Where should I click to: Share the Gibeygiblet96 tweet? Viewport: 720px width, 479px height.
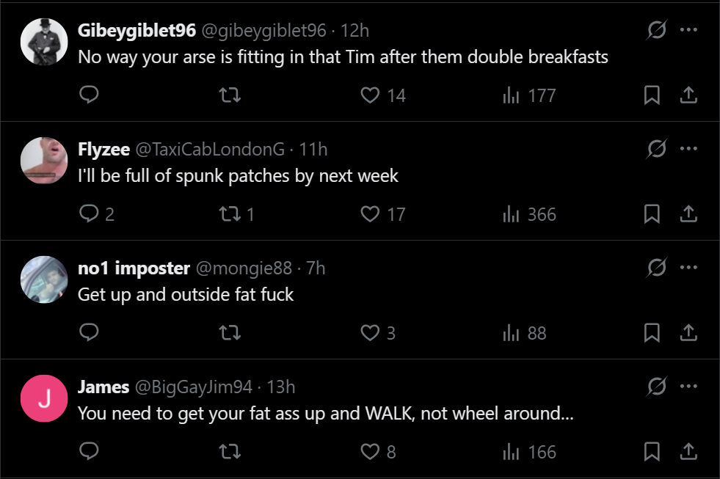click(x=688, y=95)
